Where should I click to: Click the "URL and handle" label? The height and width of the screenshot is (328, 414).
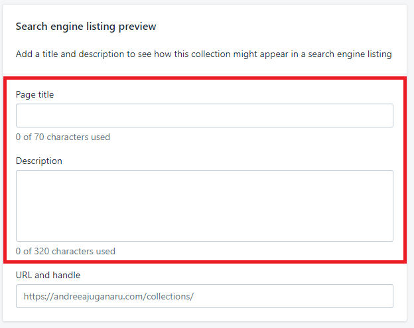pos(48,275)
